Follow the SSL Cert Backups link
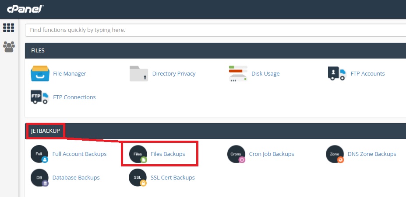The width and height of the screenshot is (406, 197). [173, 178]
